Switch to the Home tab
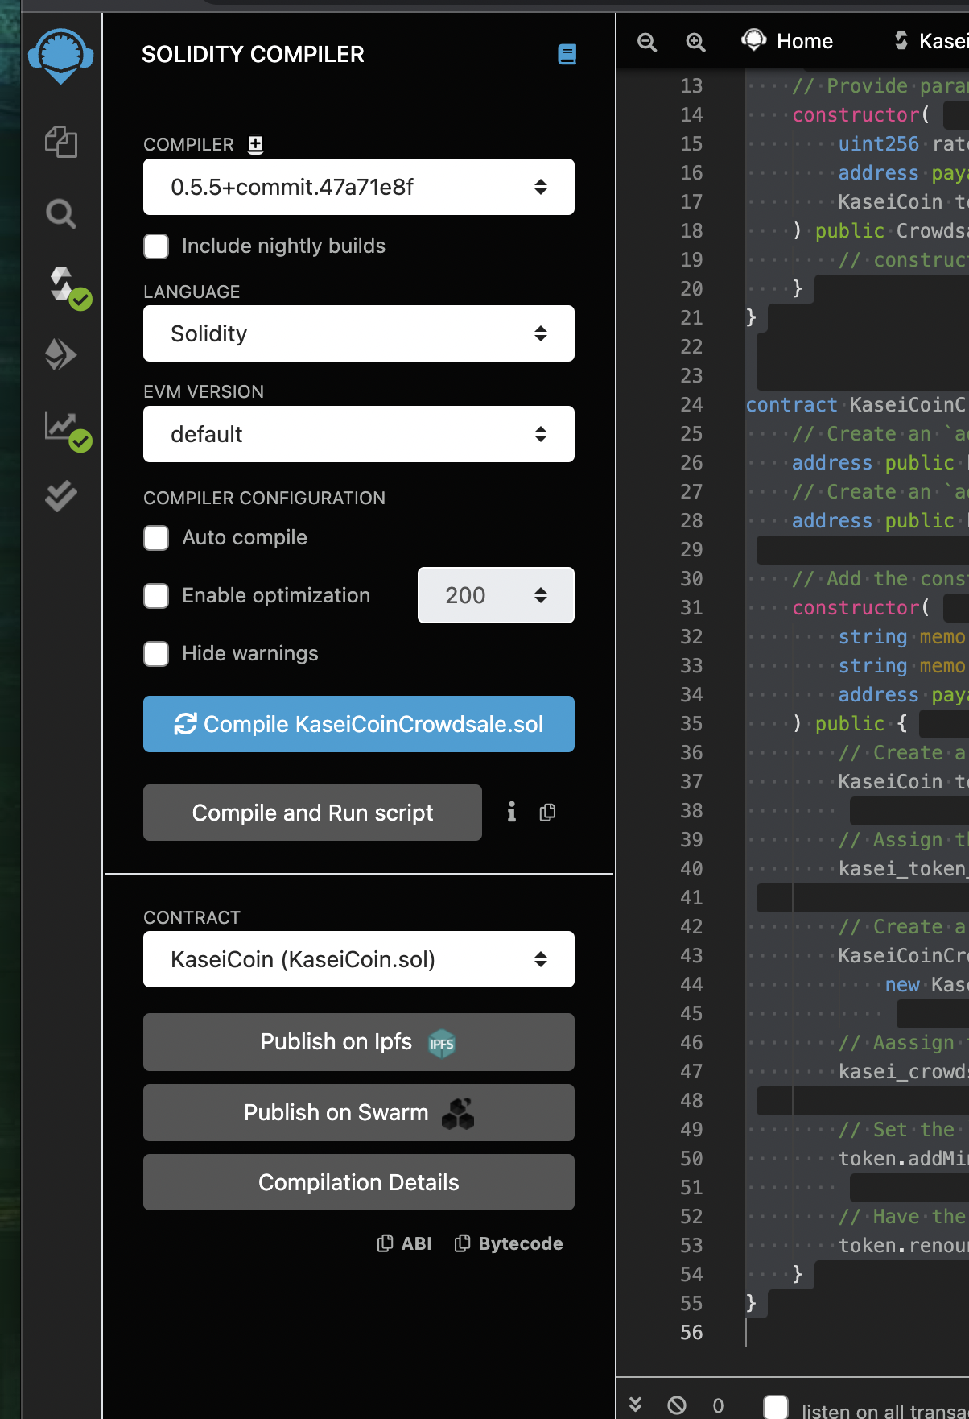969x1419 pixels. 788,41
